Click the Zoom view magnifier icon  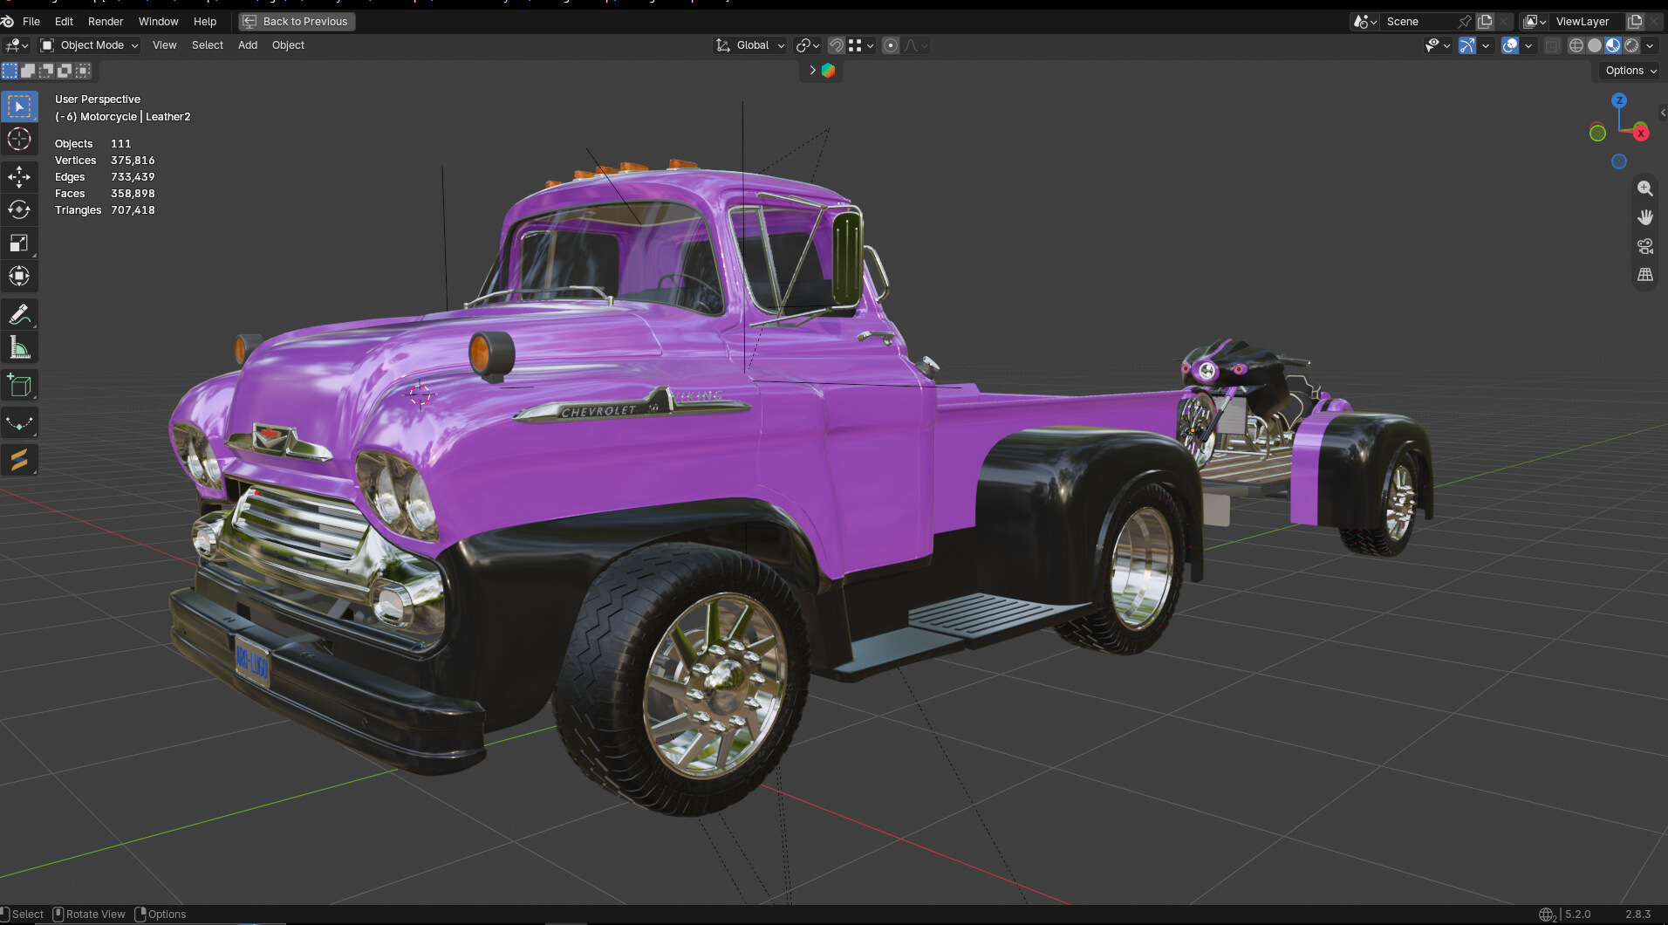[x=1645, y=188]
